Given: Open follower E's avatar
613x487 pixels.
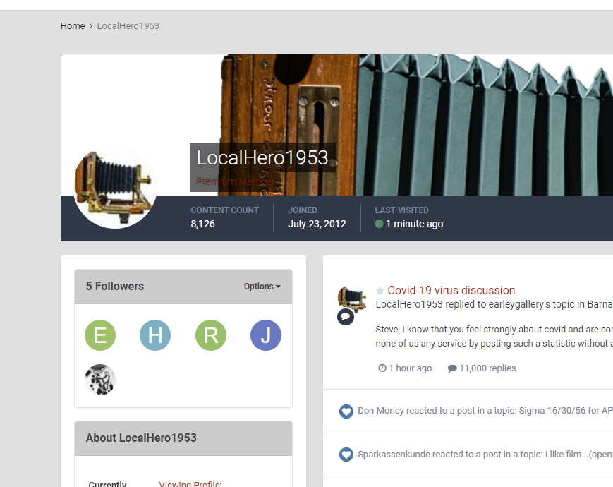Looking at the screenshot, I should click(100, 335).
